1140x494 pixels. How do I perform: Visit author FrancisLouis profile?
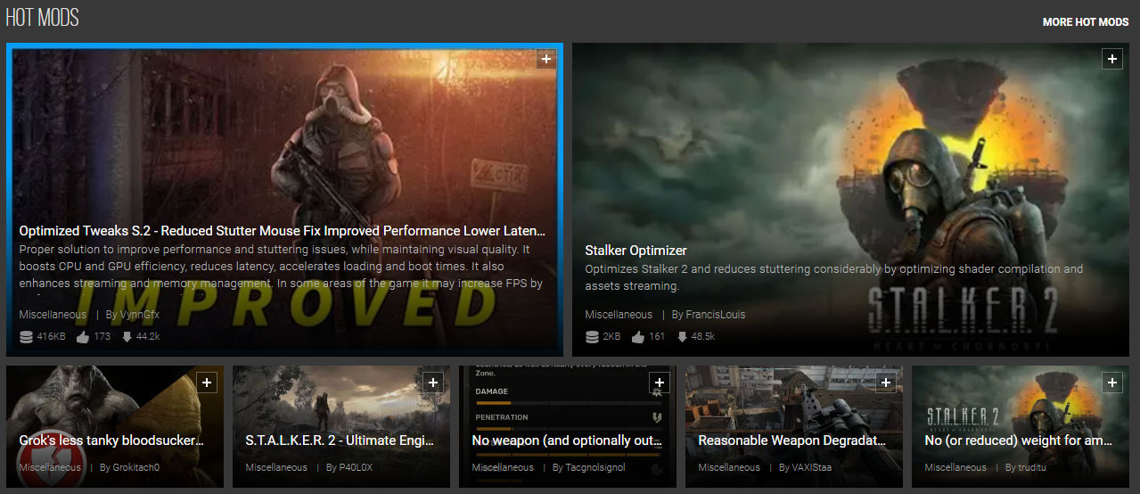[x=709, y=315]
